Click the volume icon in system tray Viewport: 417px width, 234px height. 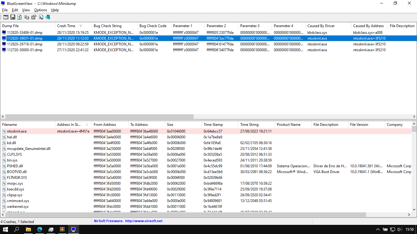tap(400, 229)
